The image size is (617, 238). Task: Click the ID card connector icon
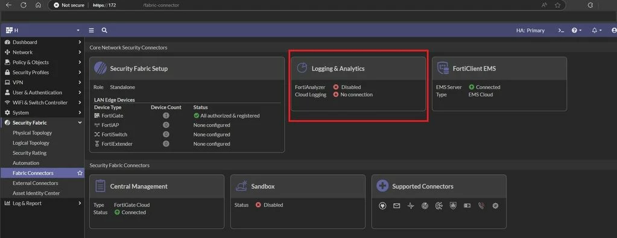tap(467, 205)
